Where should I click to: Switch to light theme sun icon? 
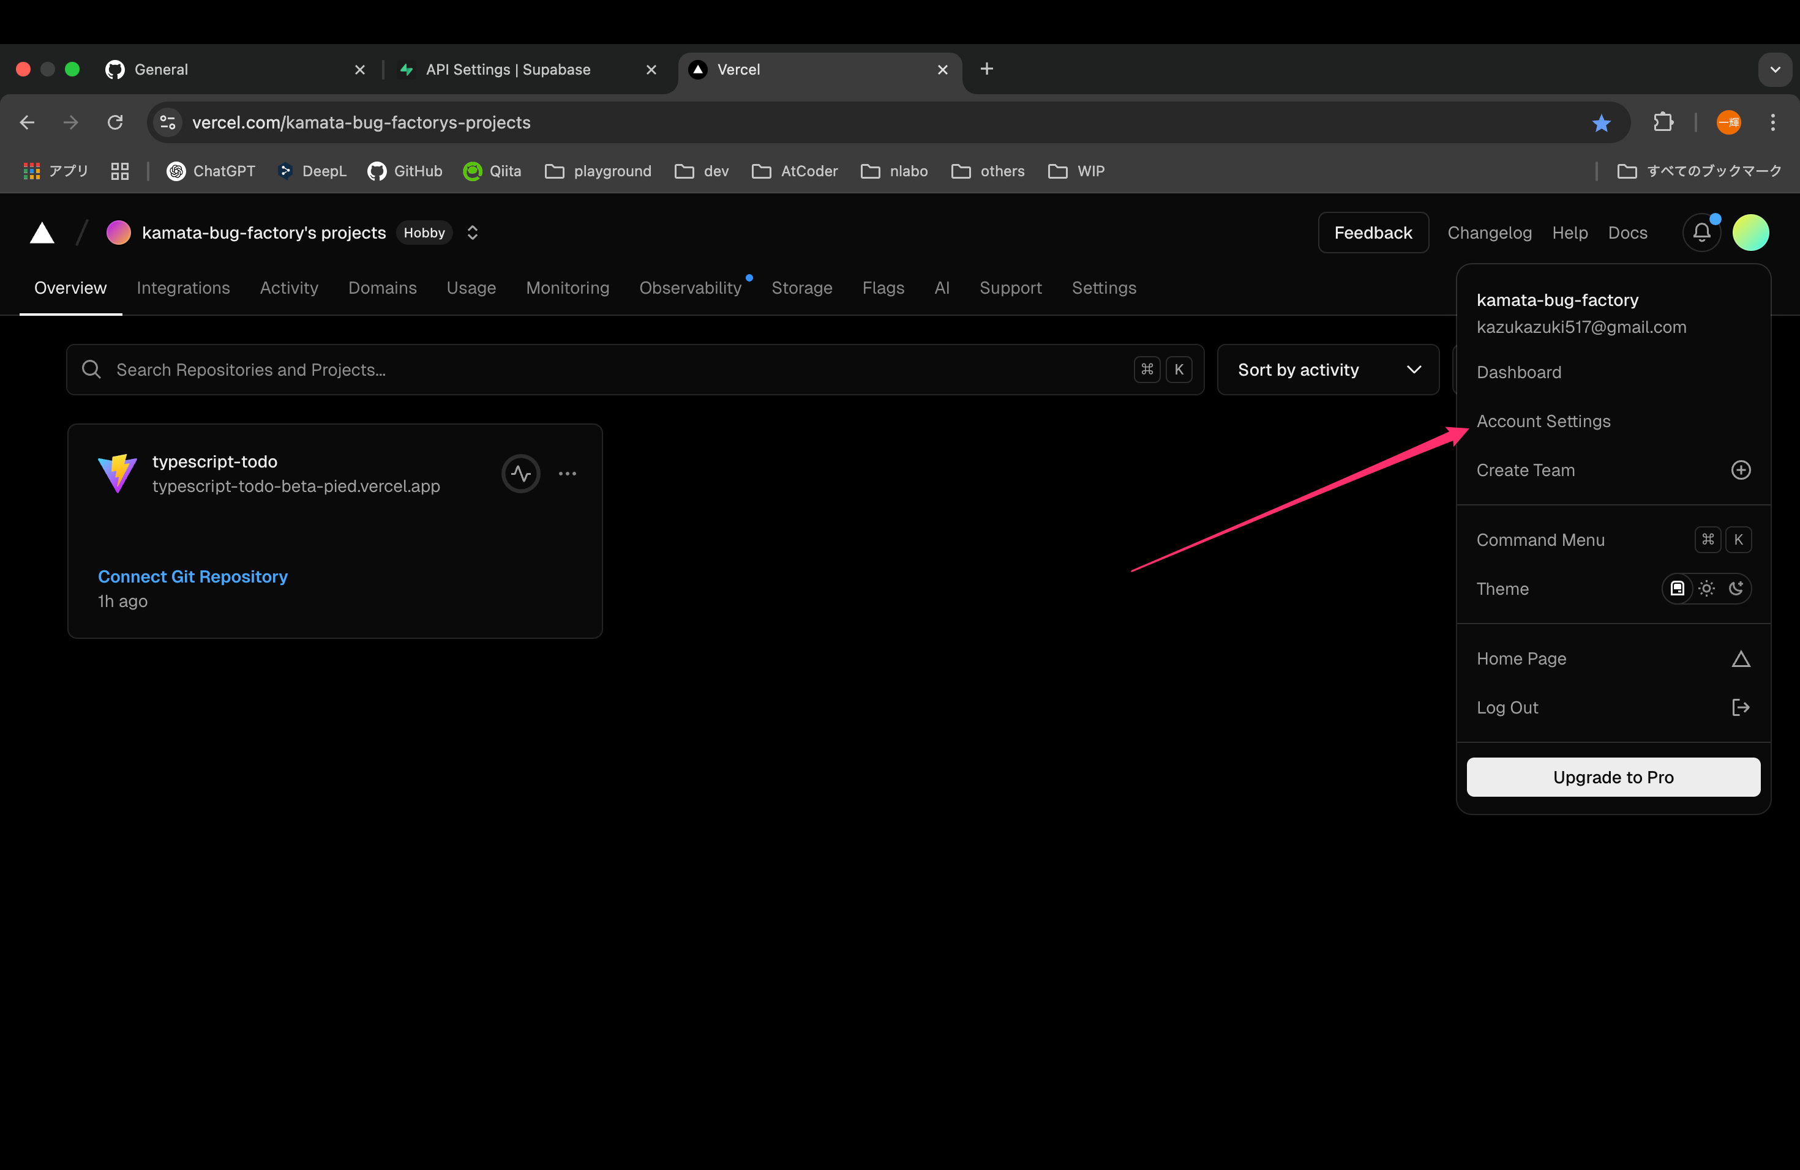(1706, 589)
